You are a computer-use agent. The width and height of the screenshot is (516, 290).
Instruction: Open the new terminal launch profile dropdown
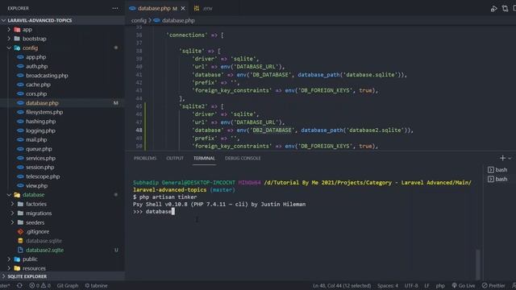[510, 159]
